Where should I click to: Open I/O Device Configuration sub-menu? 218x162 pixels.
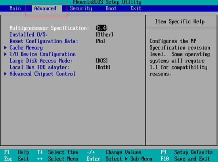pos(42,54)
